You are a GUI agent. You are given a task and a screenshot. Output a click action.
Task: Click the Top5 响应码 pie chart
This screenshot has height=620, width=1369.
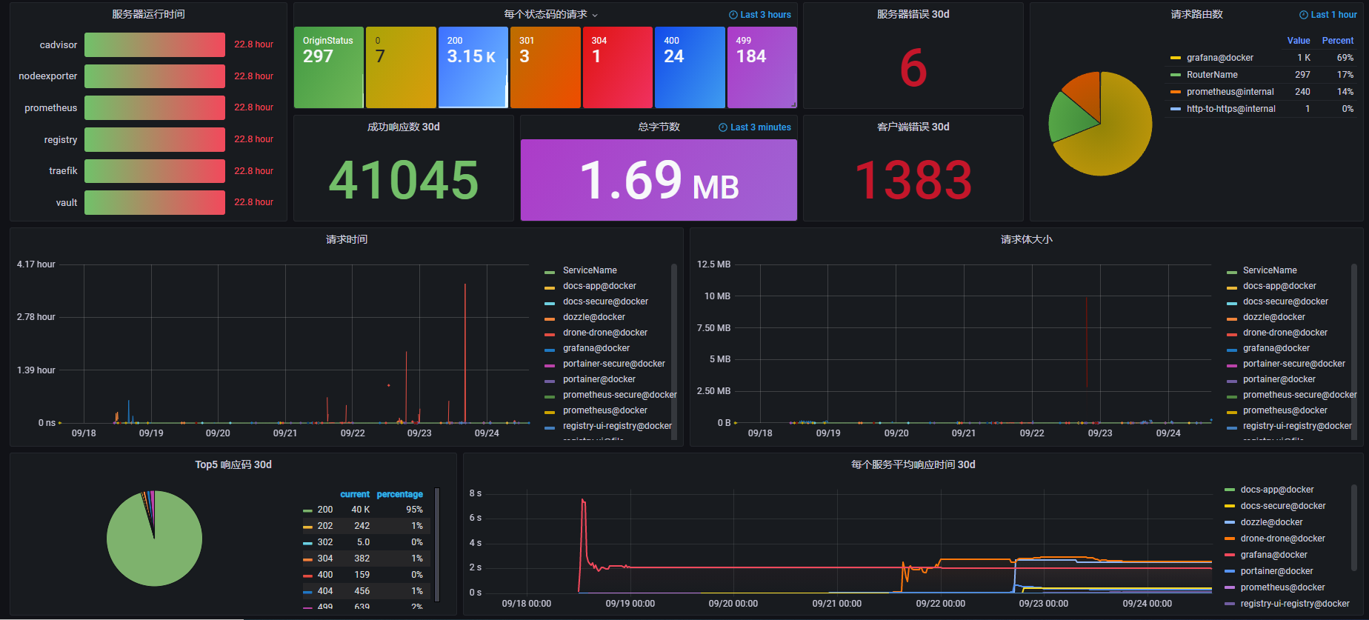[x=154, y=539]
